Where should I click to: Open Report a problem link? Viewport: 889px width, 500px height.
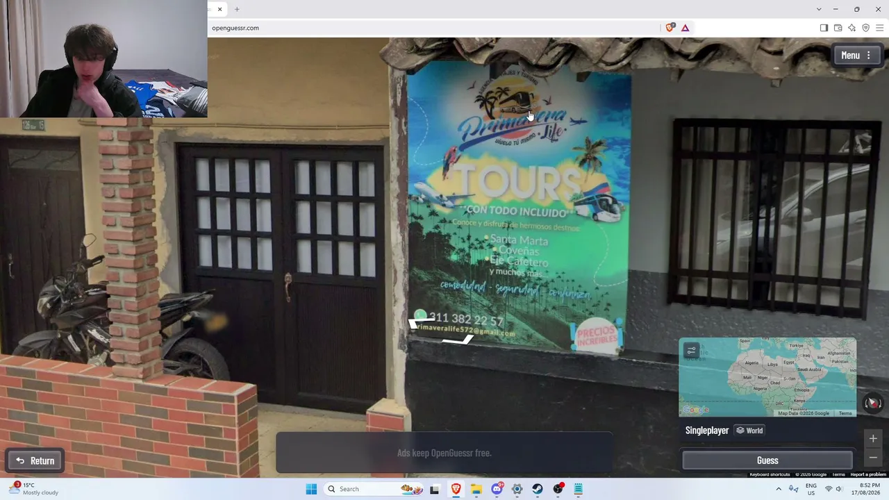868,474
